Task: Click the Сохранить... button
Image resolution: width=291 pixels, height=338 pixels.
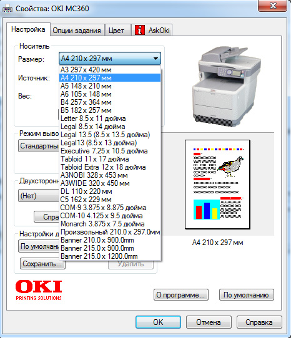Action: tap(42, 264)
